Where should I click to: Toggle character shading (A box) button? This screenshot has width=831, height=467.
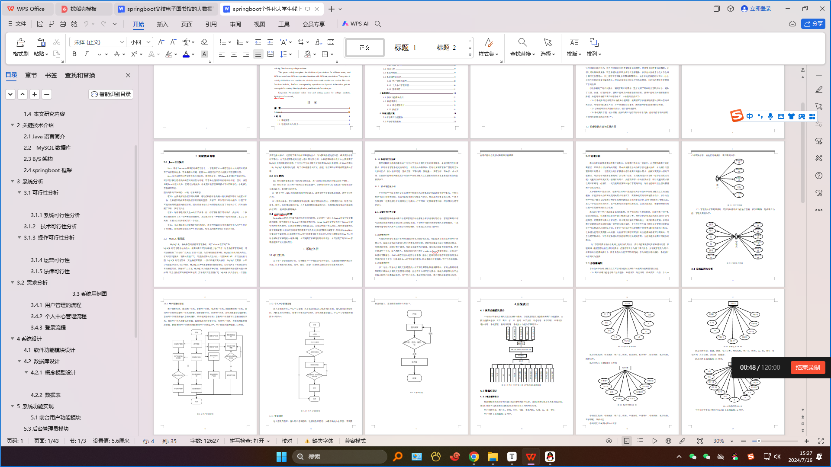click(x=204, y=54)
